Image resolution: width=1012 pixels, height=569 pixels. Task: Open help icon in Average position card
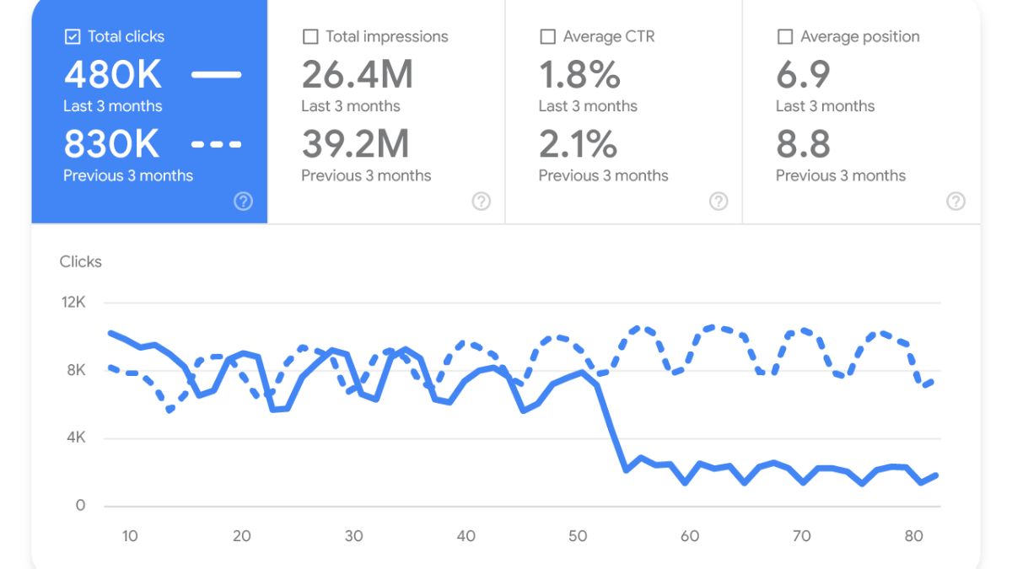(955, 201)
